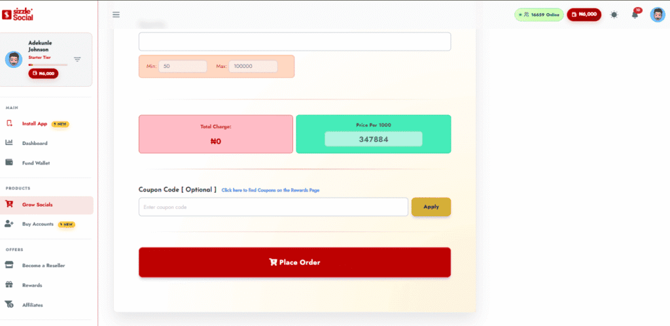Click the Starter Tier progress bar
670x326 pixels.
click(48, 65)
